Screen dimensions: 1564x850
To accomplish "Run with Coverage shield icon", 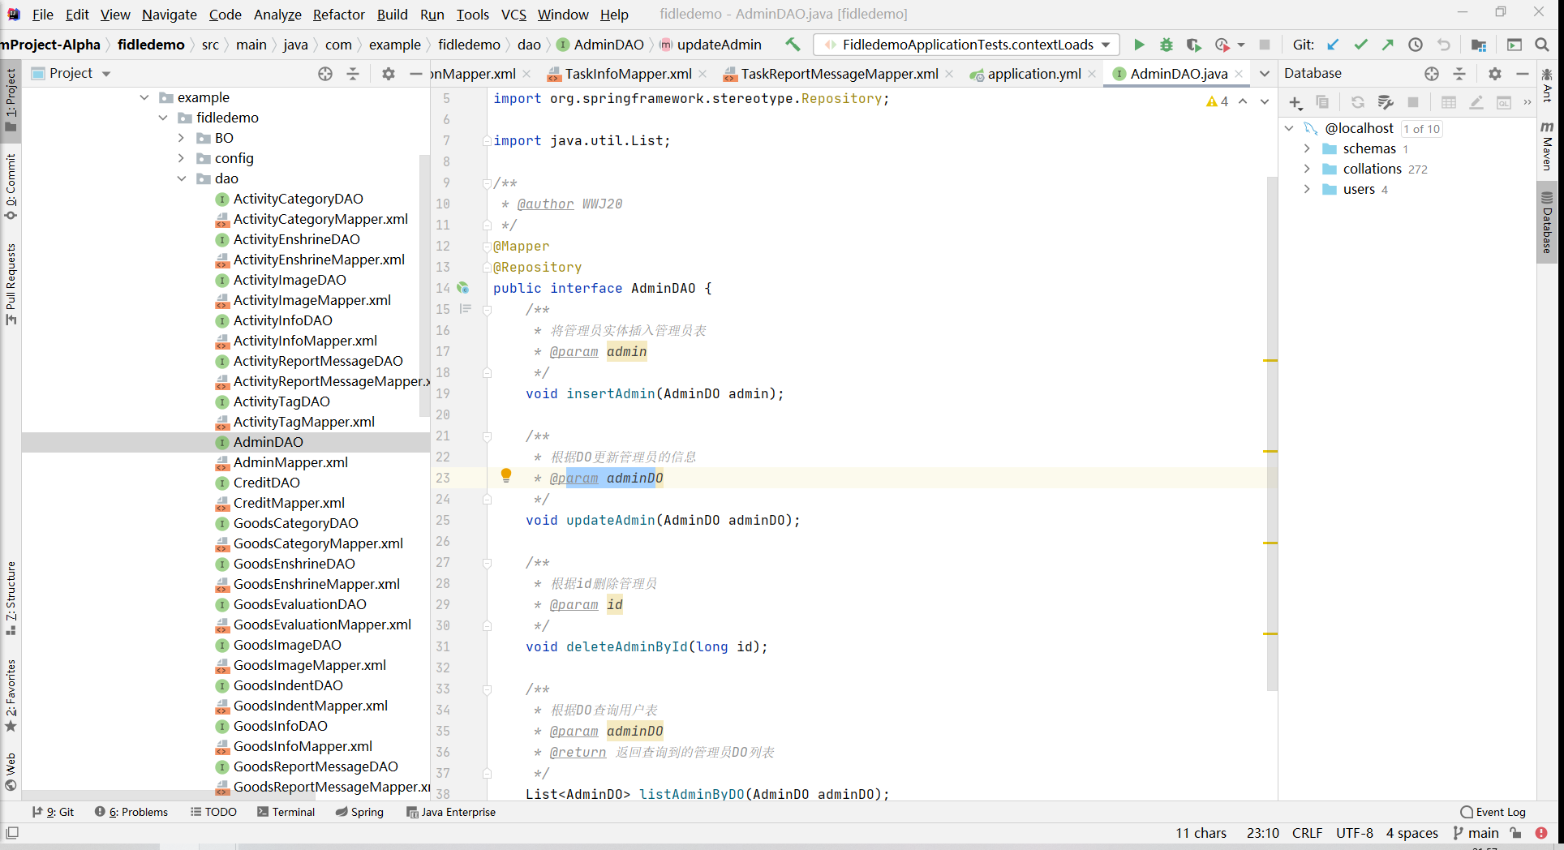I will tap(1193, 45).
